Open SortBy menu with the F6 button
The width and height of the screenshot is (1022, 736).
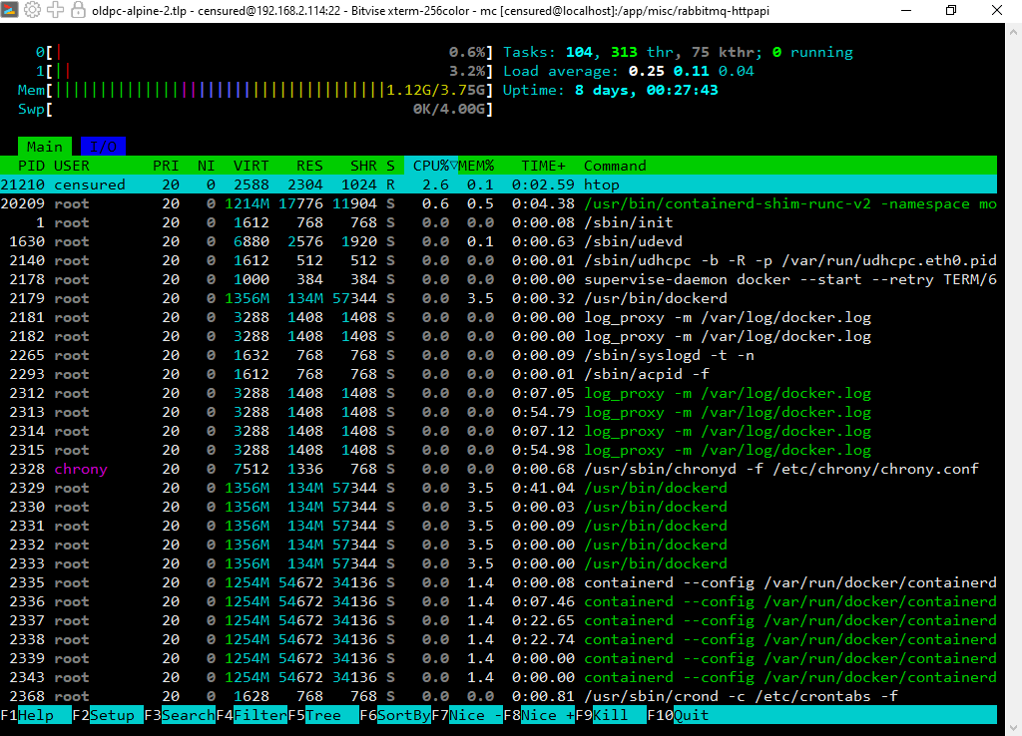[395, 715]
